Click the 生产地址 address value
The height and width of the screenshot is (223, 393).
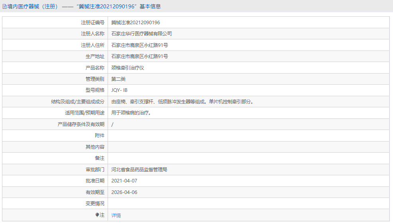pos(140,56)
